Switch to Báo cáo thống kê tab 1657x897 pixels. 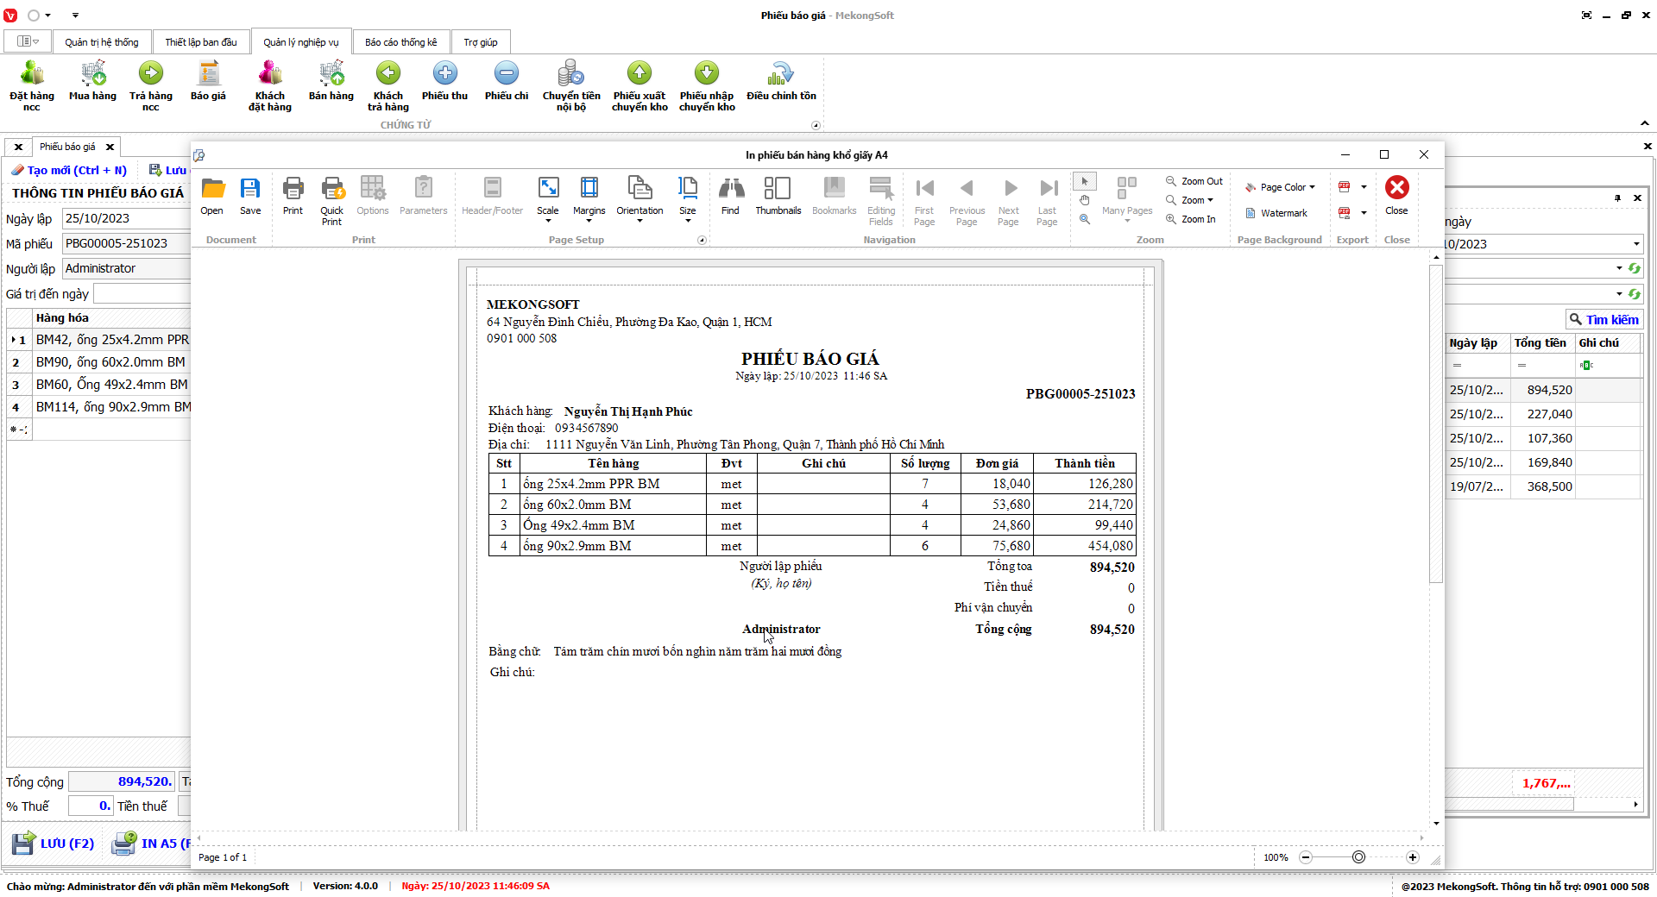pyautogui.click(x=400, y=42)
